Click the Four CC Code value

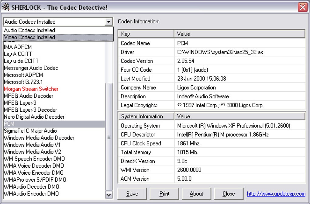pos(193,70)
